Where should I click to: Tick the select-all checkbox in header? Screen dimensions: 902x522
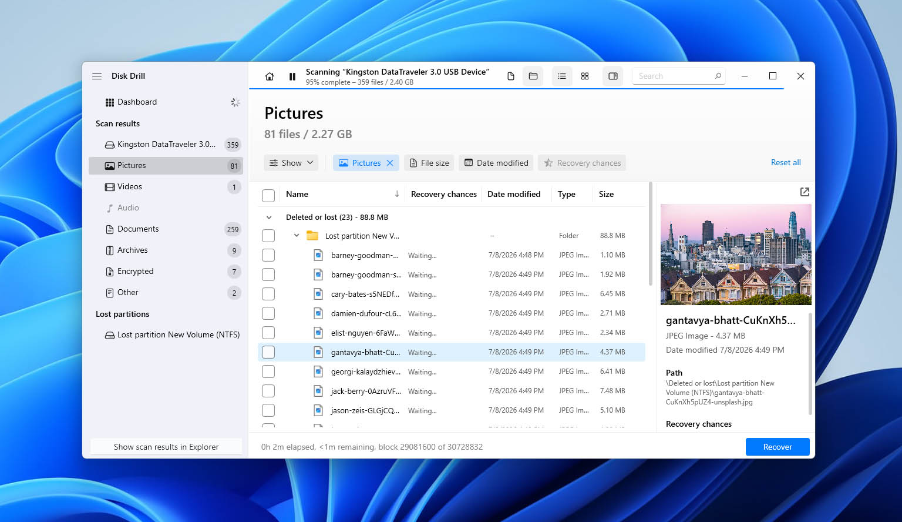pos(268,196)
